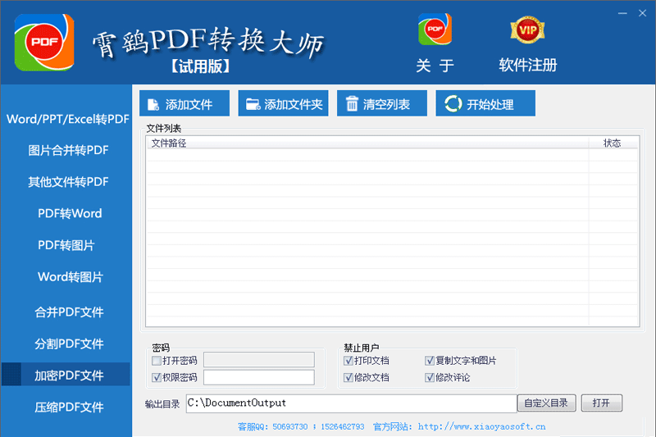Viewport: 656px width, 437px height.
Task: Click the 霄鹞PDF转换大师 title text
Action: [x=208, y=42]
